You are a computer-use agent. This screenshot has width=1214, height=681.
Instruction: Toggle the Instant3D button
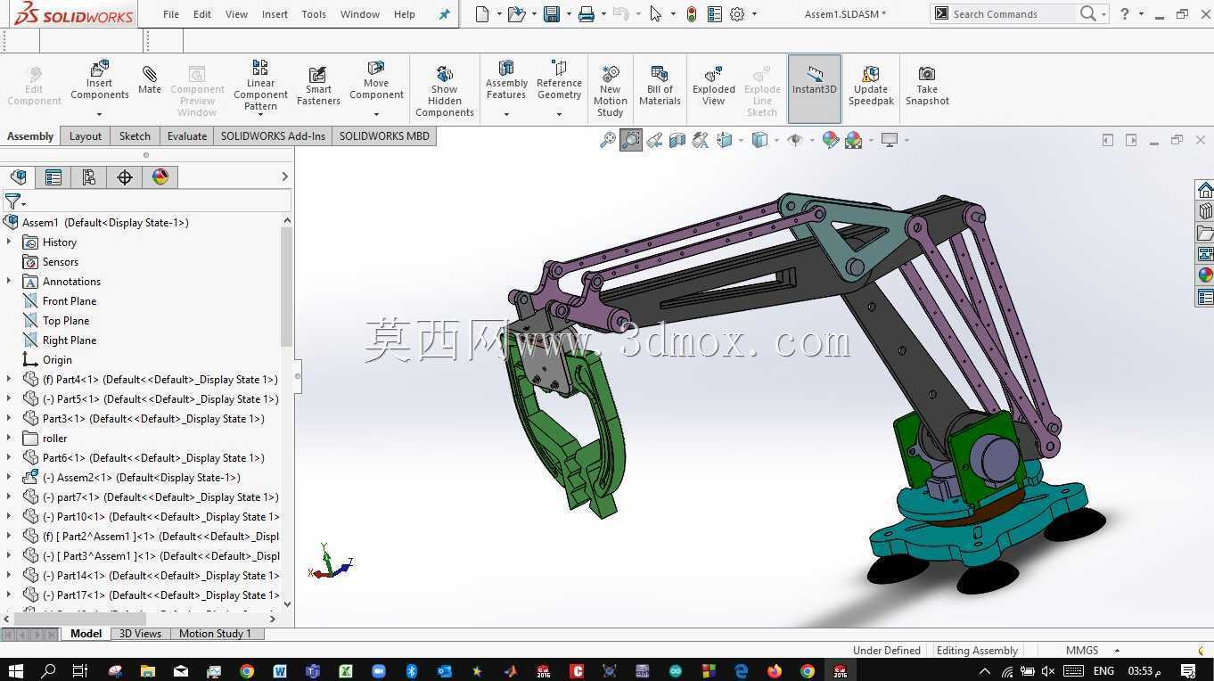(815, 88)
